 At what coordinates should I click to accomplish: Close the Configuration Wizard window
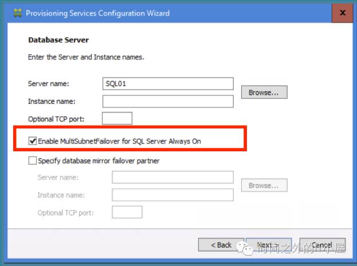[342, 13]
